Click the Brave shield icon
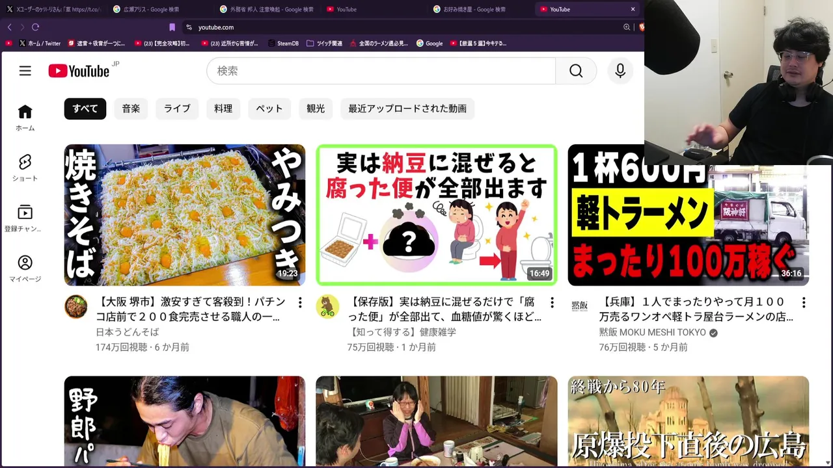This screenshot has width=833, height=468. [641, 27]
